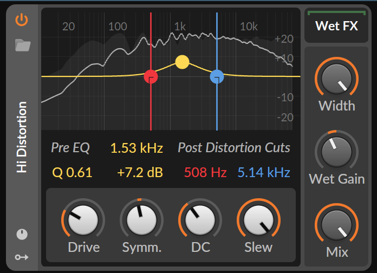Viewport: 377px width, 273px height.
Task: Click the remote controls knob icon
Action: click(x=22, y=235)
